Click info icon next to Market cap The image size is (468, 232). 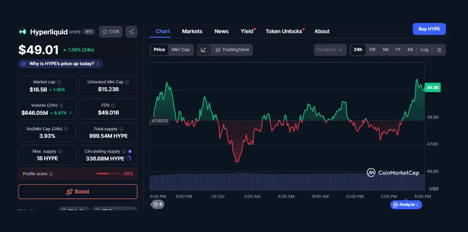(59, 82)
